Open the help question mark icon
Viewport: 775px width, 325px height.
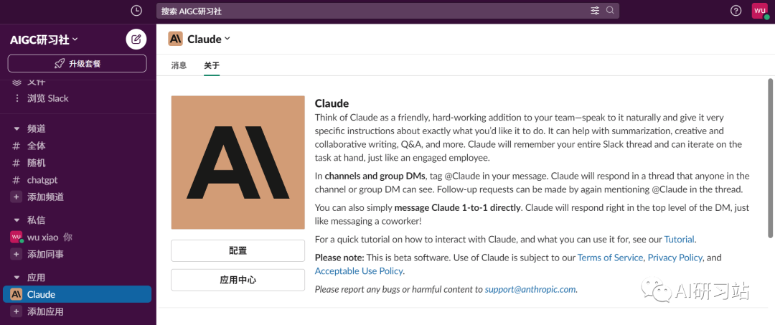(x=736, y=10)
